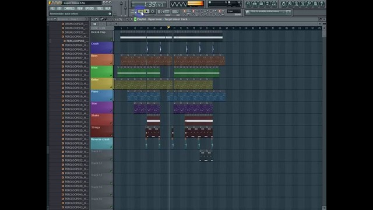Show the mixer via toolbar icon

click(x=274, y=3)
